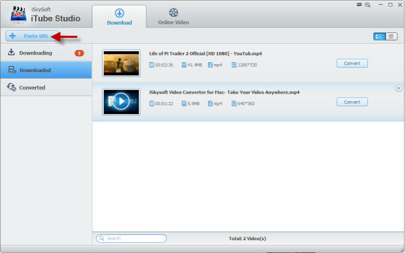Convert the iSkysoft Video Converter video
The image size is (405, 253).
tap(352, 102)
